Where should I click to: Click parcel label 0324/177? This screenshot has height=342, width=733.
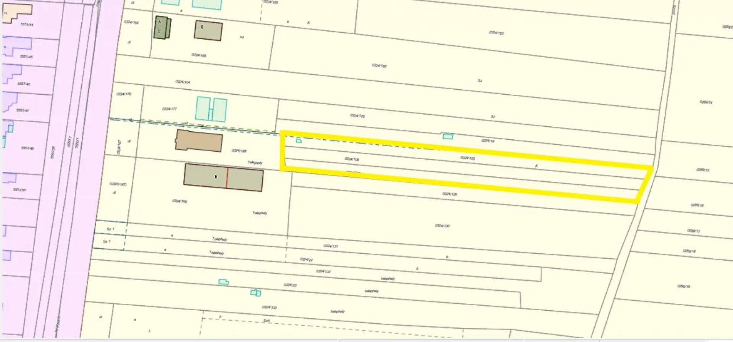pyautogui.click(x=170, y=109)
